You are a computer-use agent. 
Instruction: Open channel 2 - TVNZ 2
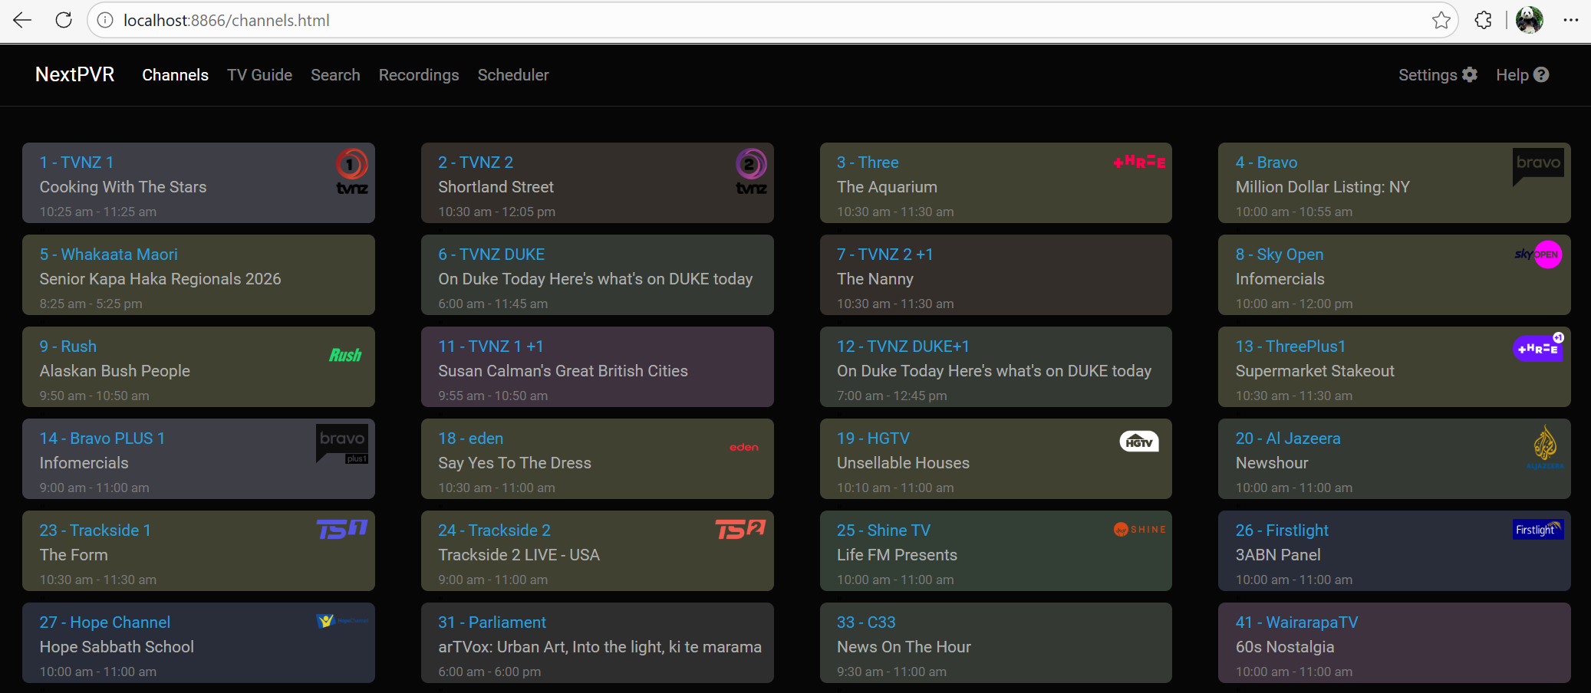[476, 162]
